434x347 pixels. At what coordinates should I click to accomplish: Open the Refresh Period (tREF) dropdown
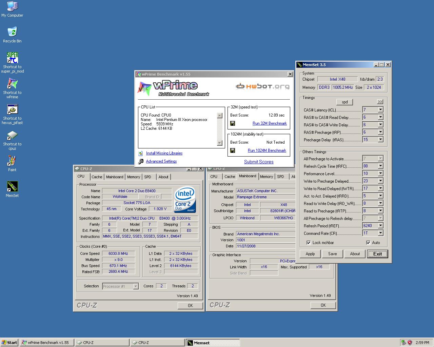(x=380, y=226)
